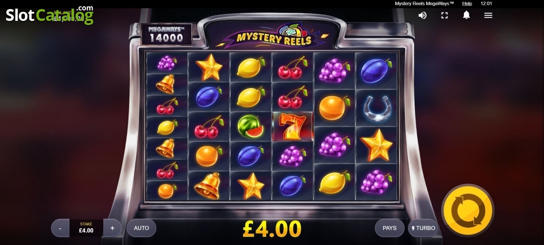The width and height of the screenshot is (544, 245).
Task: Open notifications via the bell icon
Action: point(466,15)
